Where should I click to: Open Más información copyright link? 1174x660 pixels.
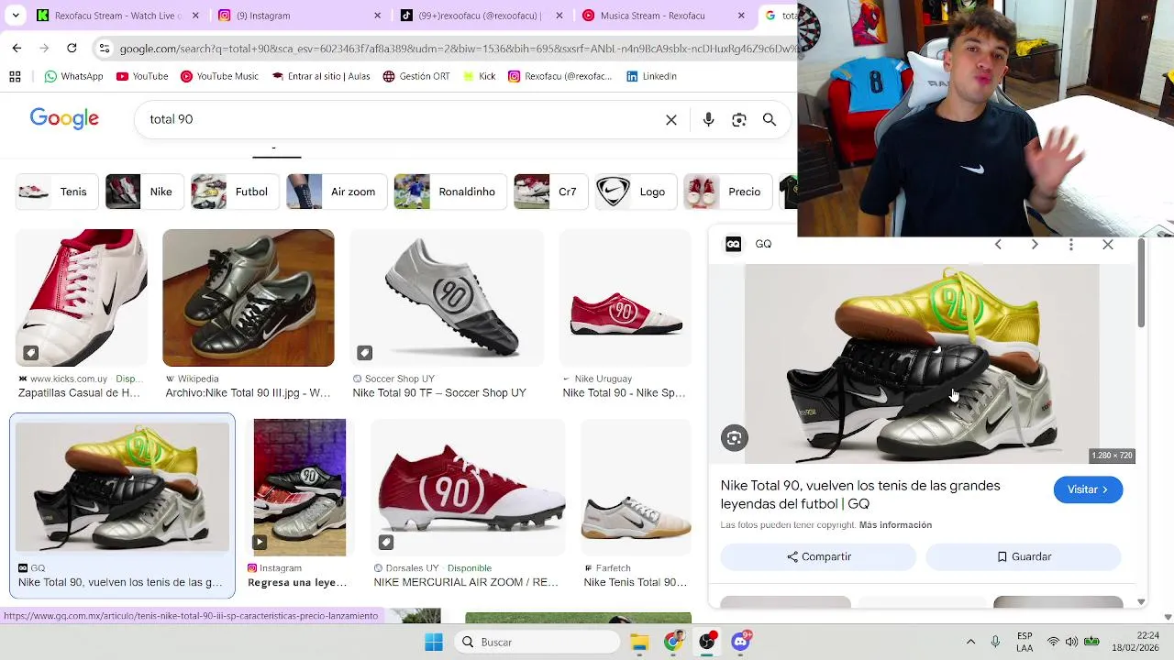pyautogui.click(x=895, y=525)
